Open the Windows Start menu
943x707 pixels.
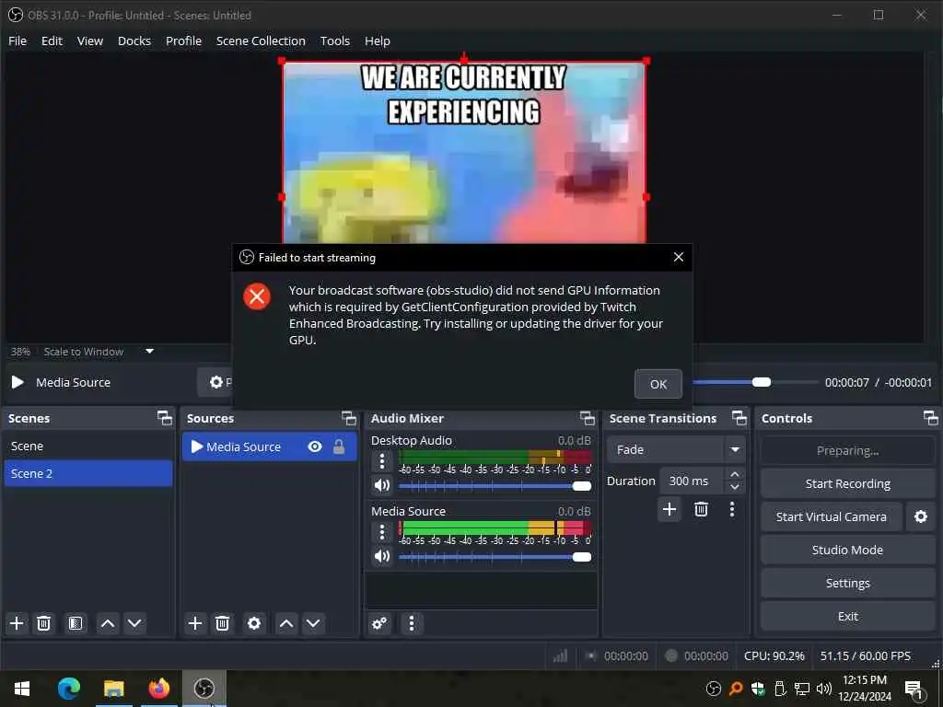coord(22,689)
